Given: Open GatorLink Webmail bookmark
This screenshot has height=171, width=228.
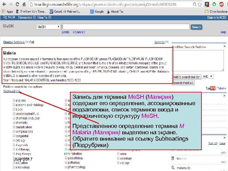Looking at the screenshot, I should (x=65, y=11).
